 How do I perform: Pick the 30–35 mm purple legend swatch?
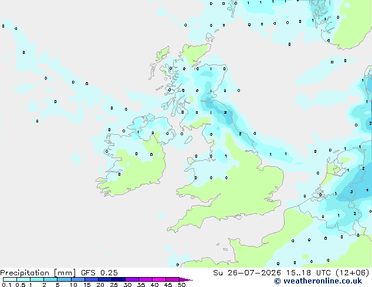pyautogui.click(x=132, y=279)
